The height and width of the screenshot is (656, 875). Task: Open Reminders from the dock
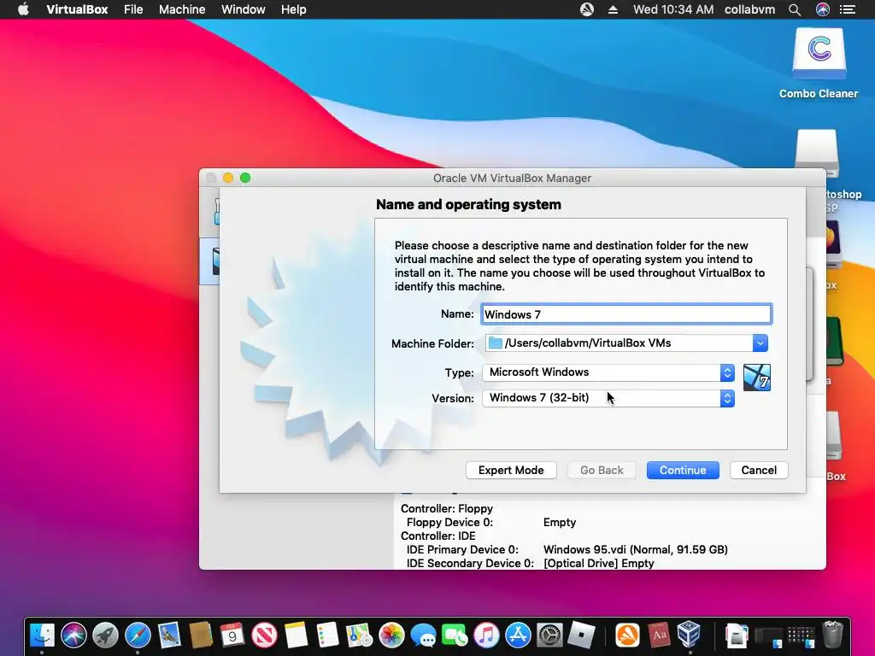point(327,635)
